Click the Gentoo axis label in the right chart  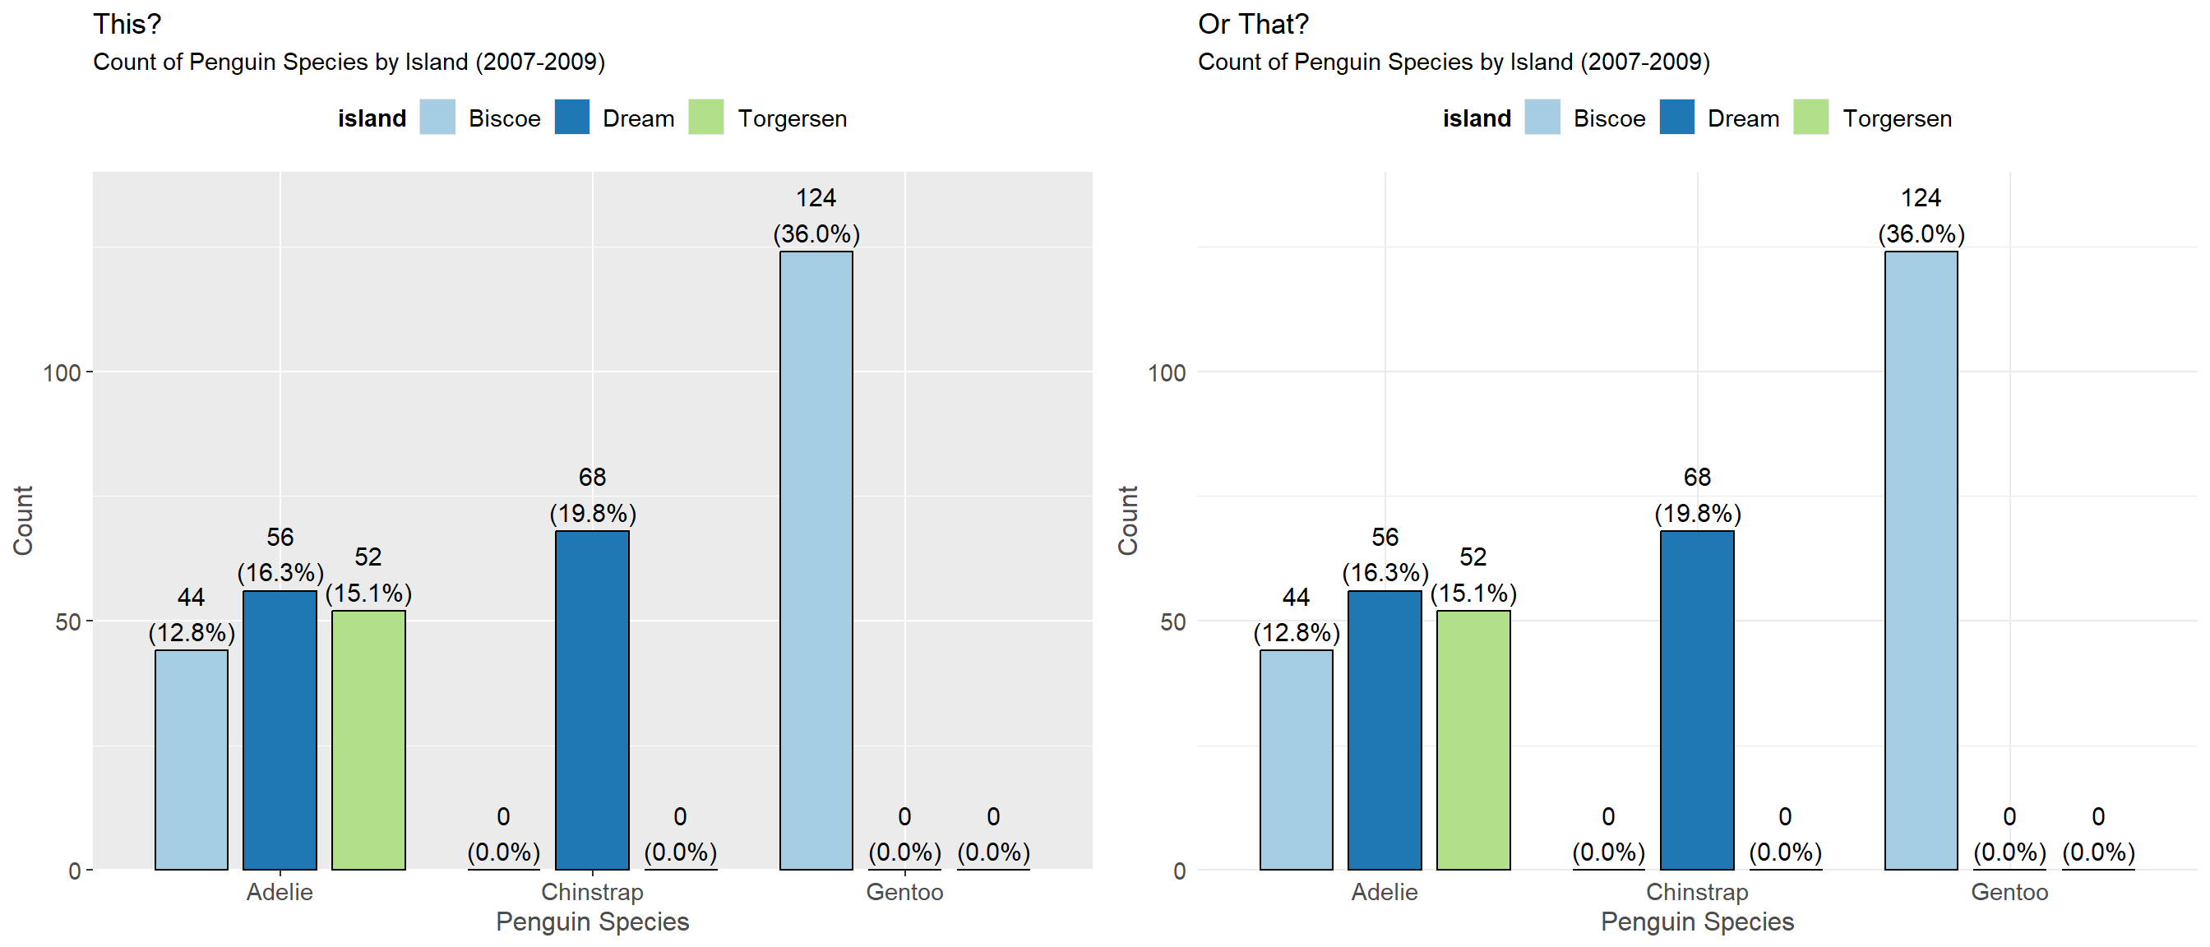click(x=2009, y=892)
